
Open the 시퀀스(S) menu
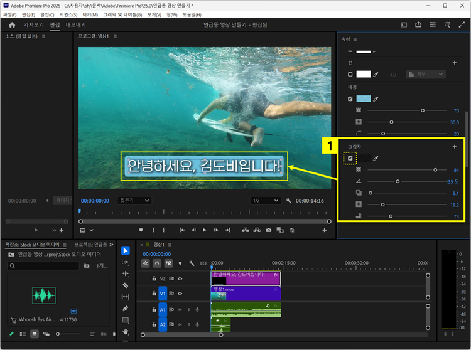[67, 14]
